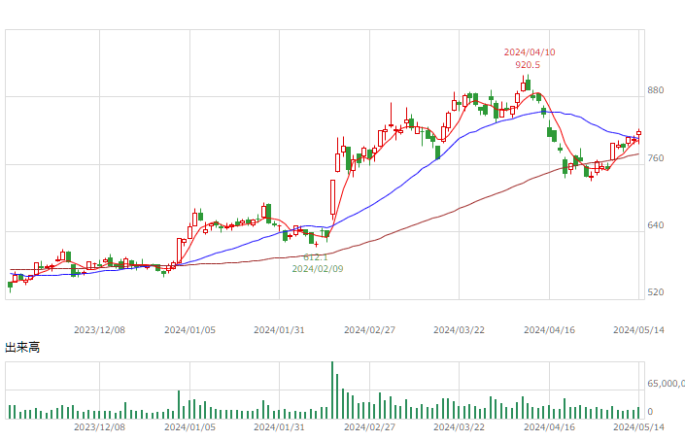Click 2024/03/22 date under the volume chart
Screen dimensions: 685x441
pos(459,427)
